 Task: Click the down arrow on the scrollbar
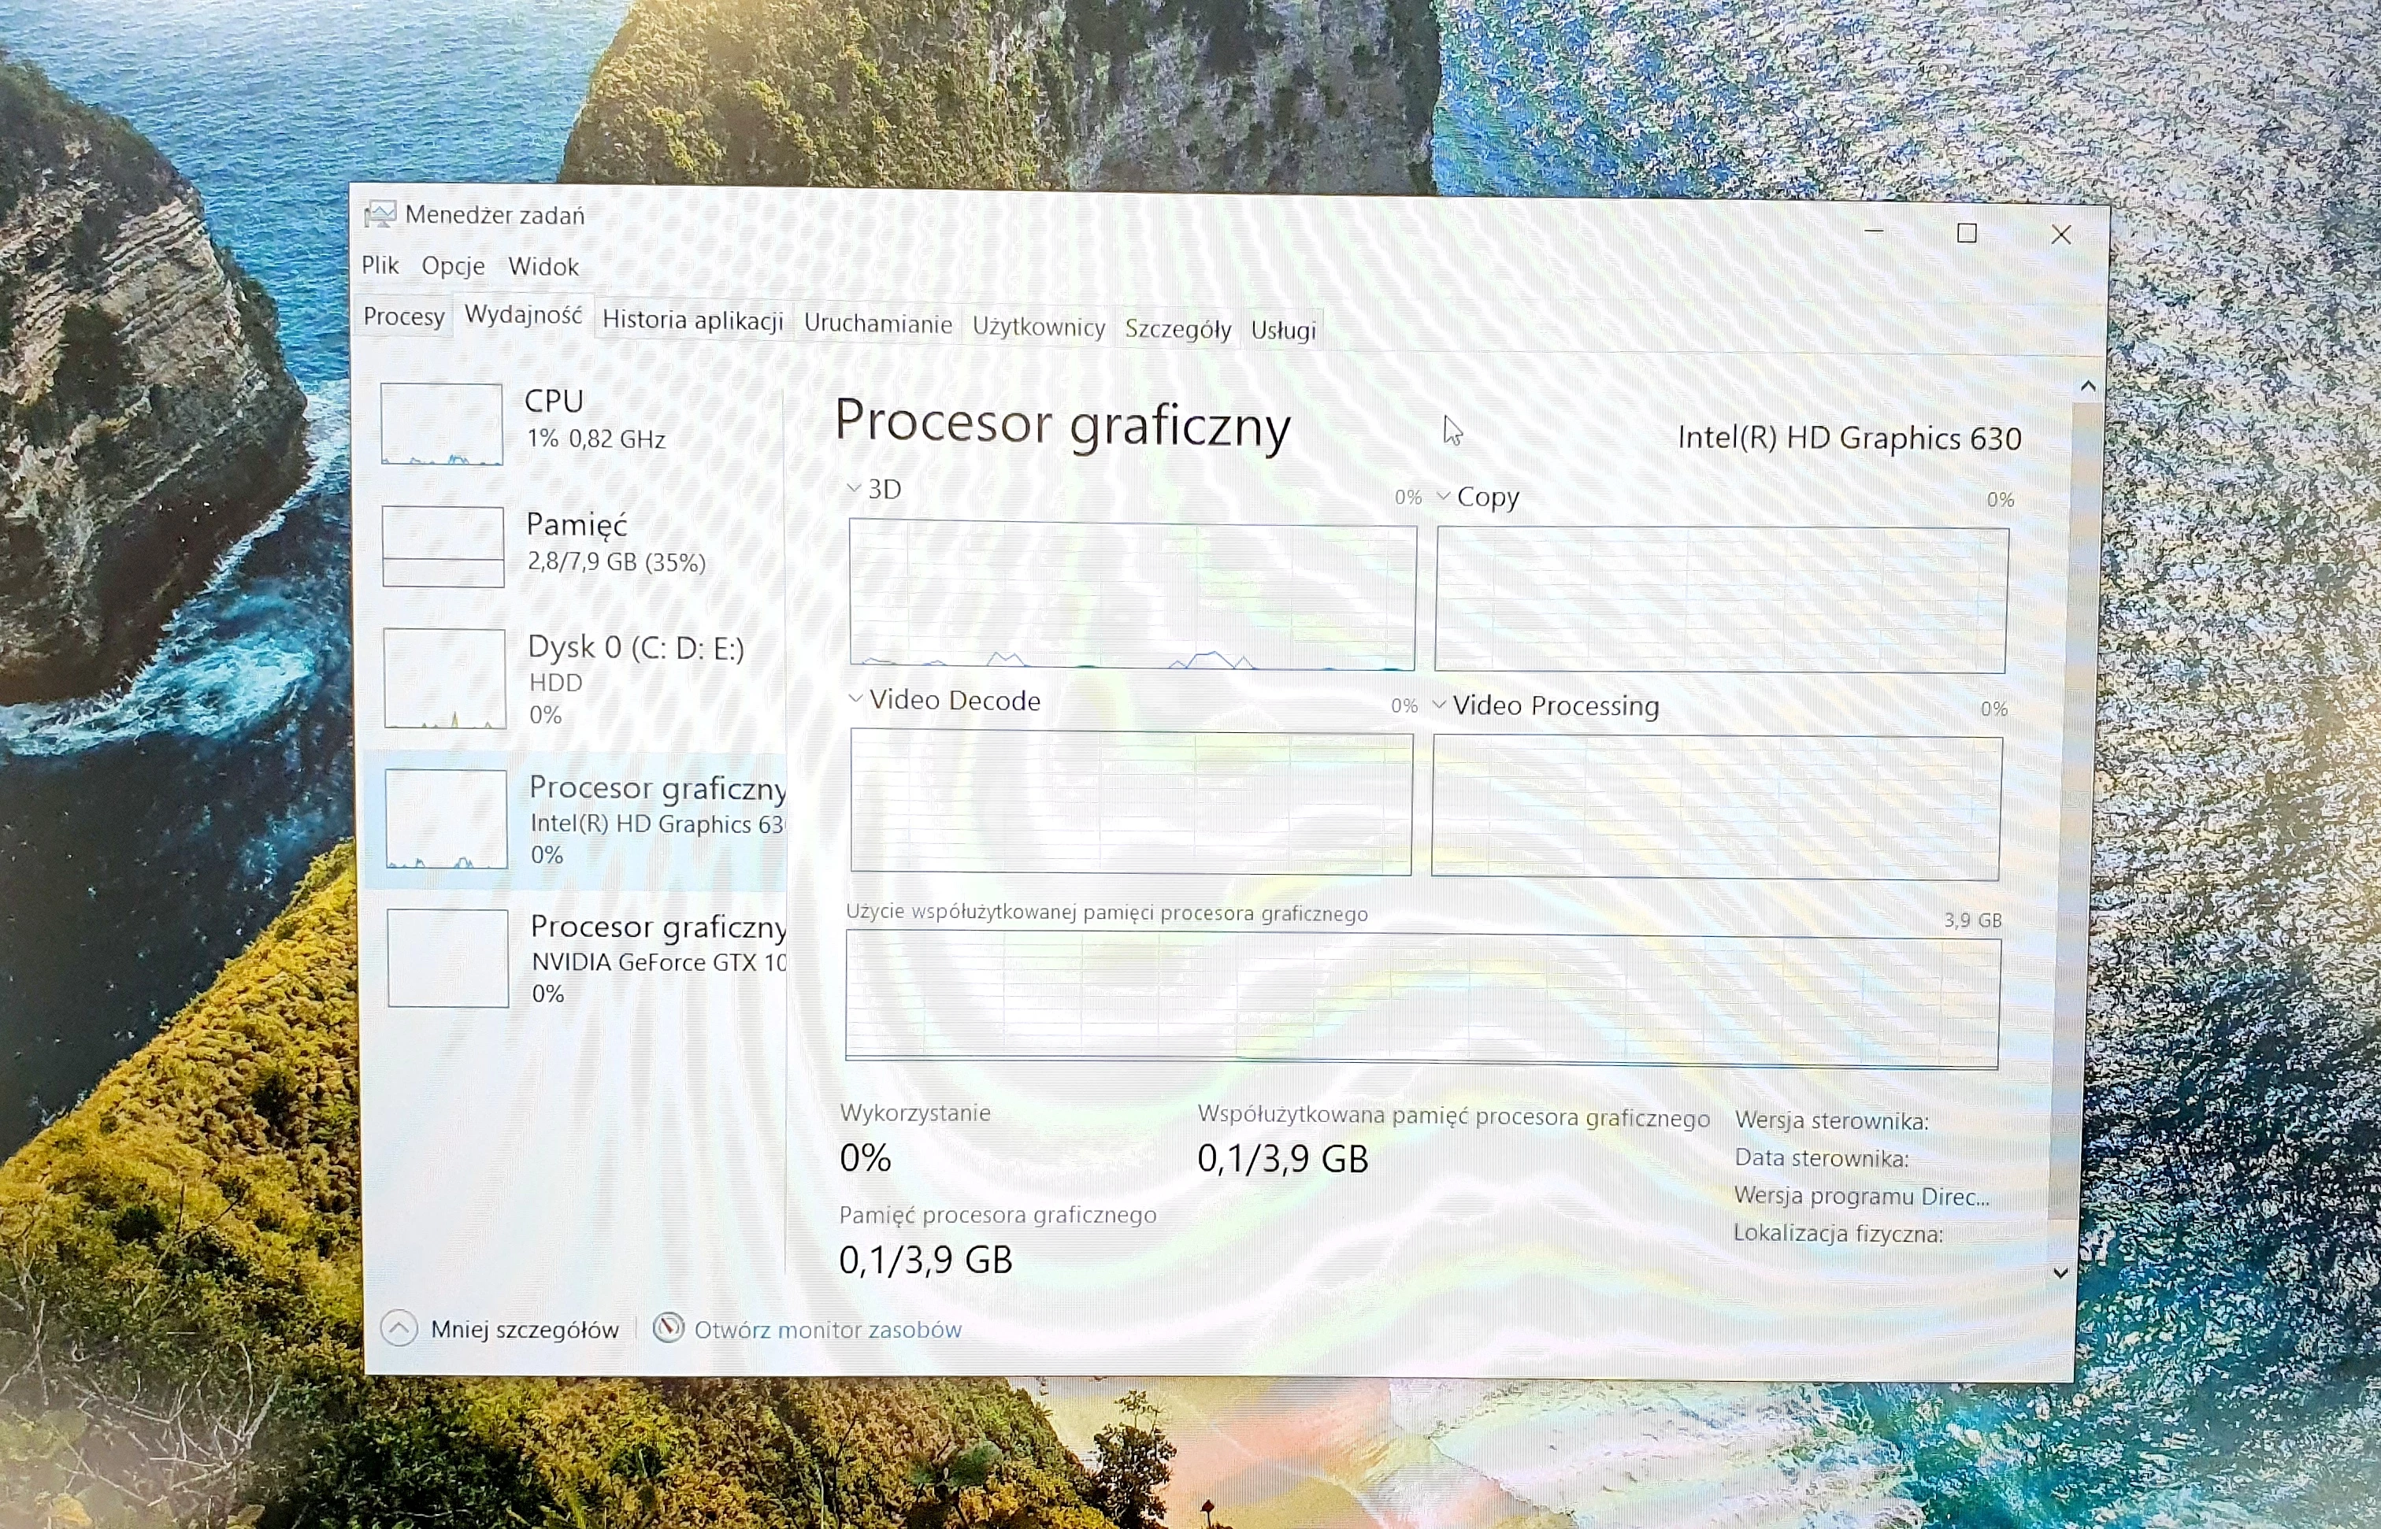tap(2060, 1273)
